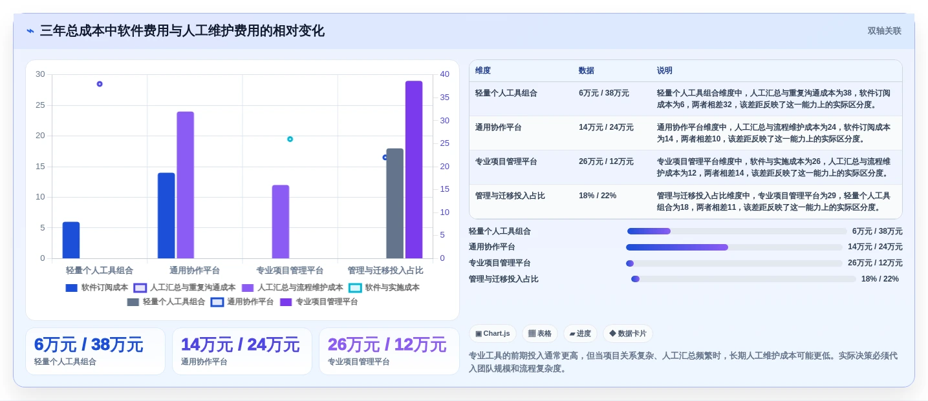Toggle 专业项目管理平台 legend item
This screenshot has height=401, width=928.
319,302
